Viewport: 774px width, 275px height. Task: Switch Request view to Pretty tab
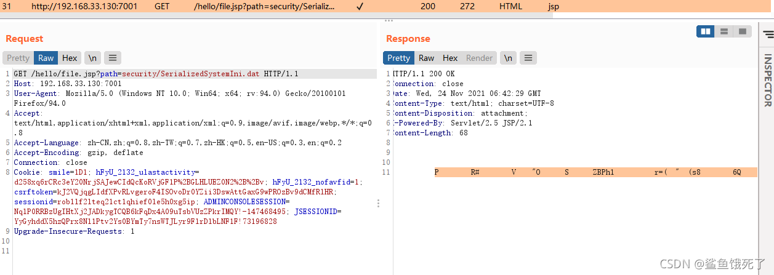18,58
